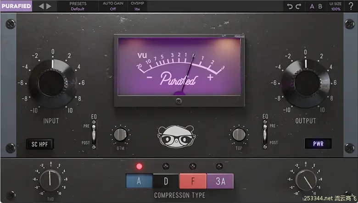Click the OUTPUT label text
This screenshot has height=203, width=358.
click(306, 121)
